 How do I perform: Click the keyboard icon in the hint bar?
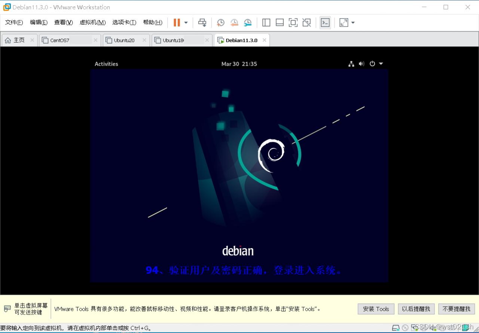pos(7,309)
